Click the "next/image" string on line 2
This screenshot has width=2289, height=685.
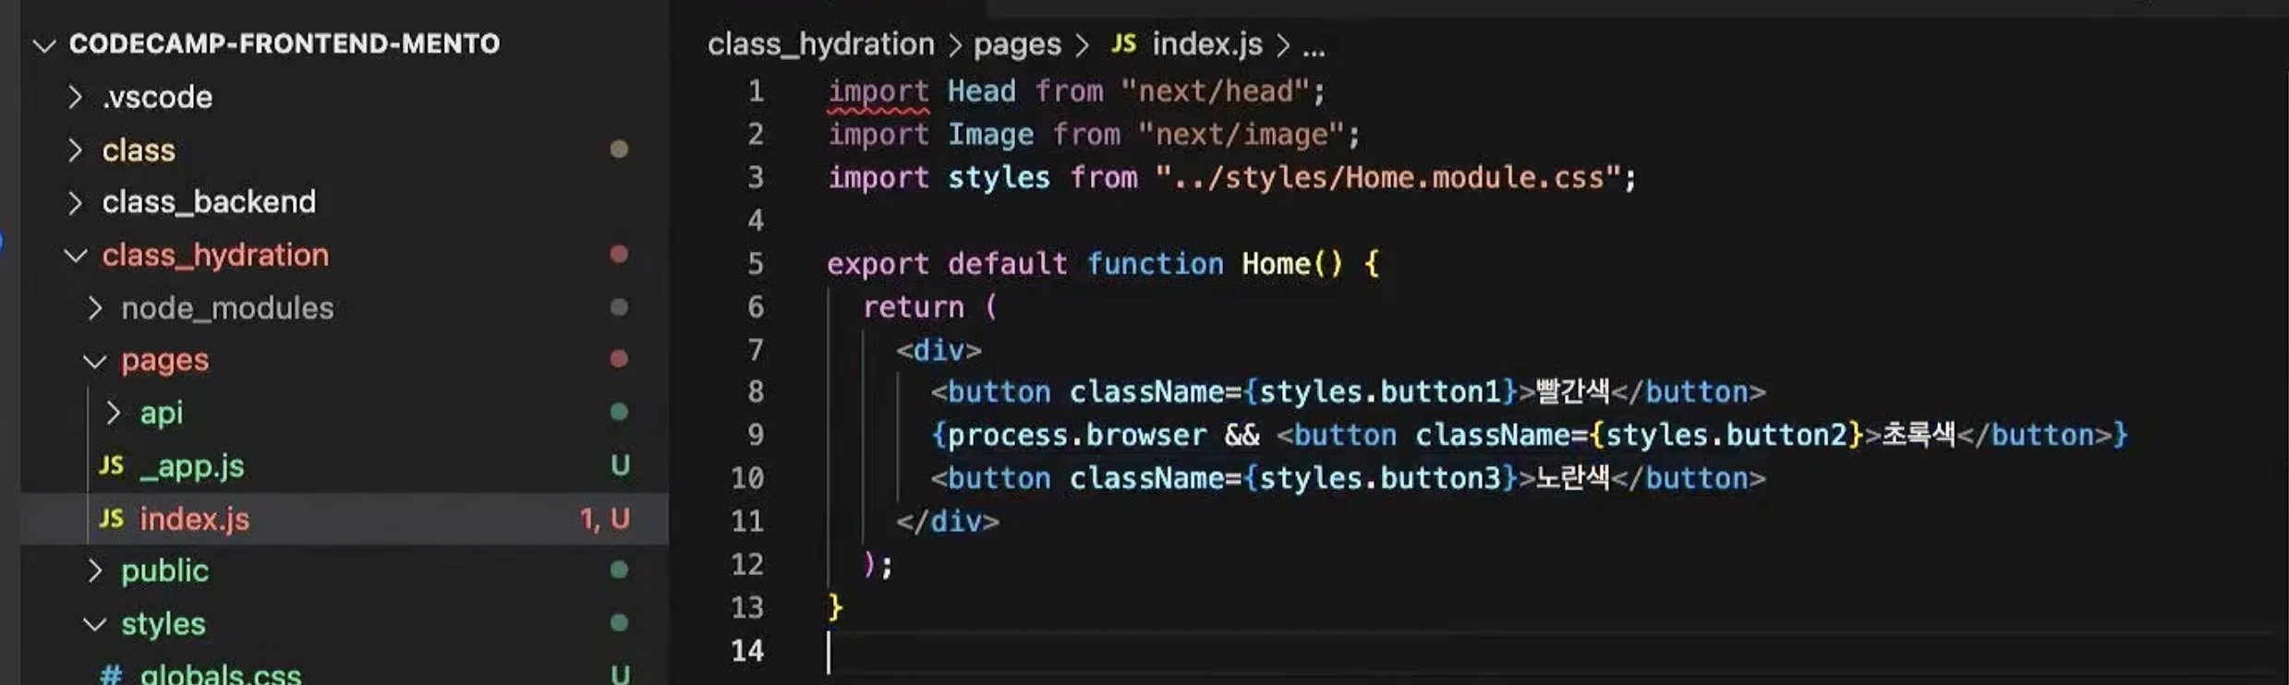1241,135
